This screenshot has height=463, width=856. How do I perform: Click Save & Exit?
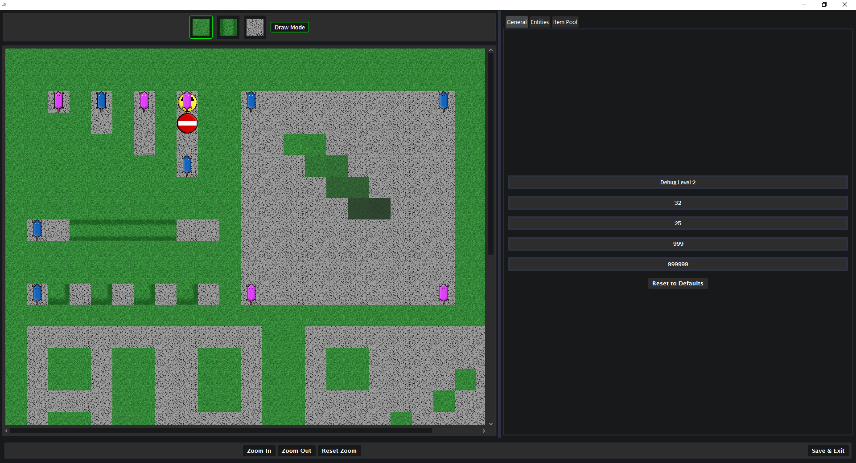pyautogui.click(x=828, y=451)
